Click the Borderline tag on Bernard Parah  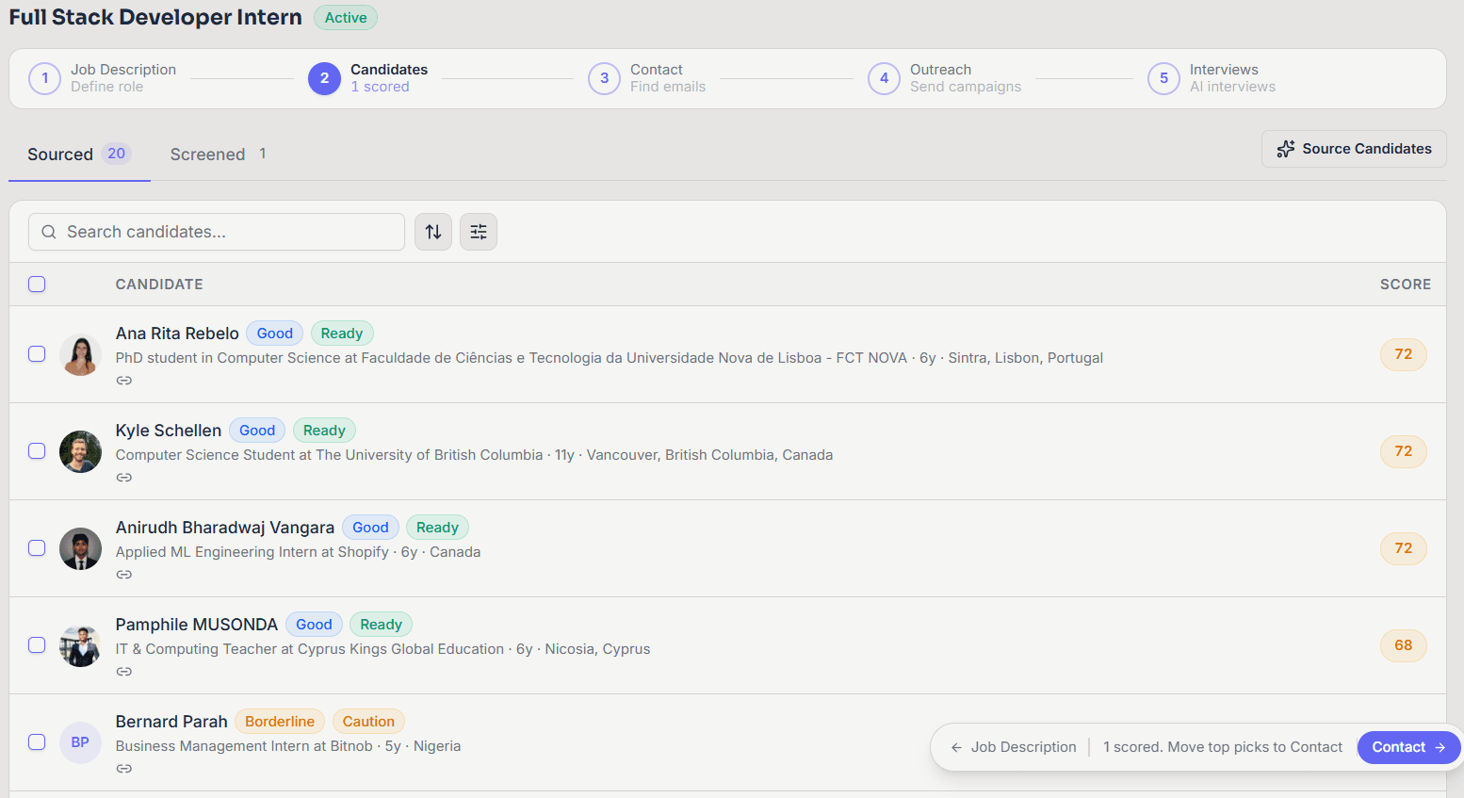pyautogui.click(x=280, y=722)
